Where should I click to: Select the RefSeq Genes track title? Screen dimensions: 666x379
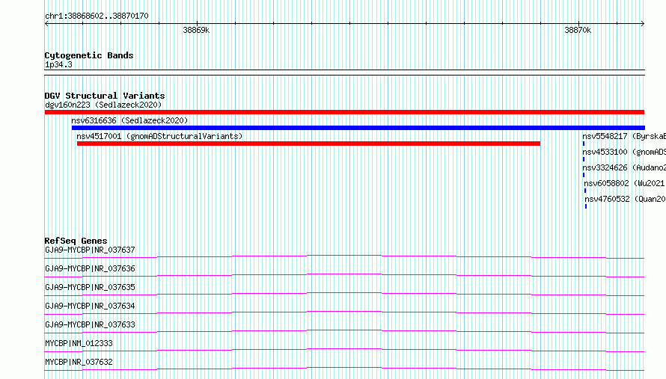(76, 241)
